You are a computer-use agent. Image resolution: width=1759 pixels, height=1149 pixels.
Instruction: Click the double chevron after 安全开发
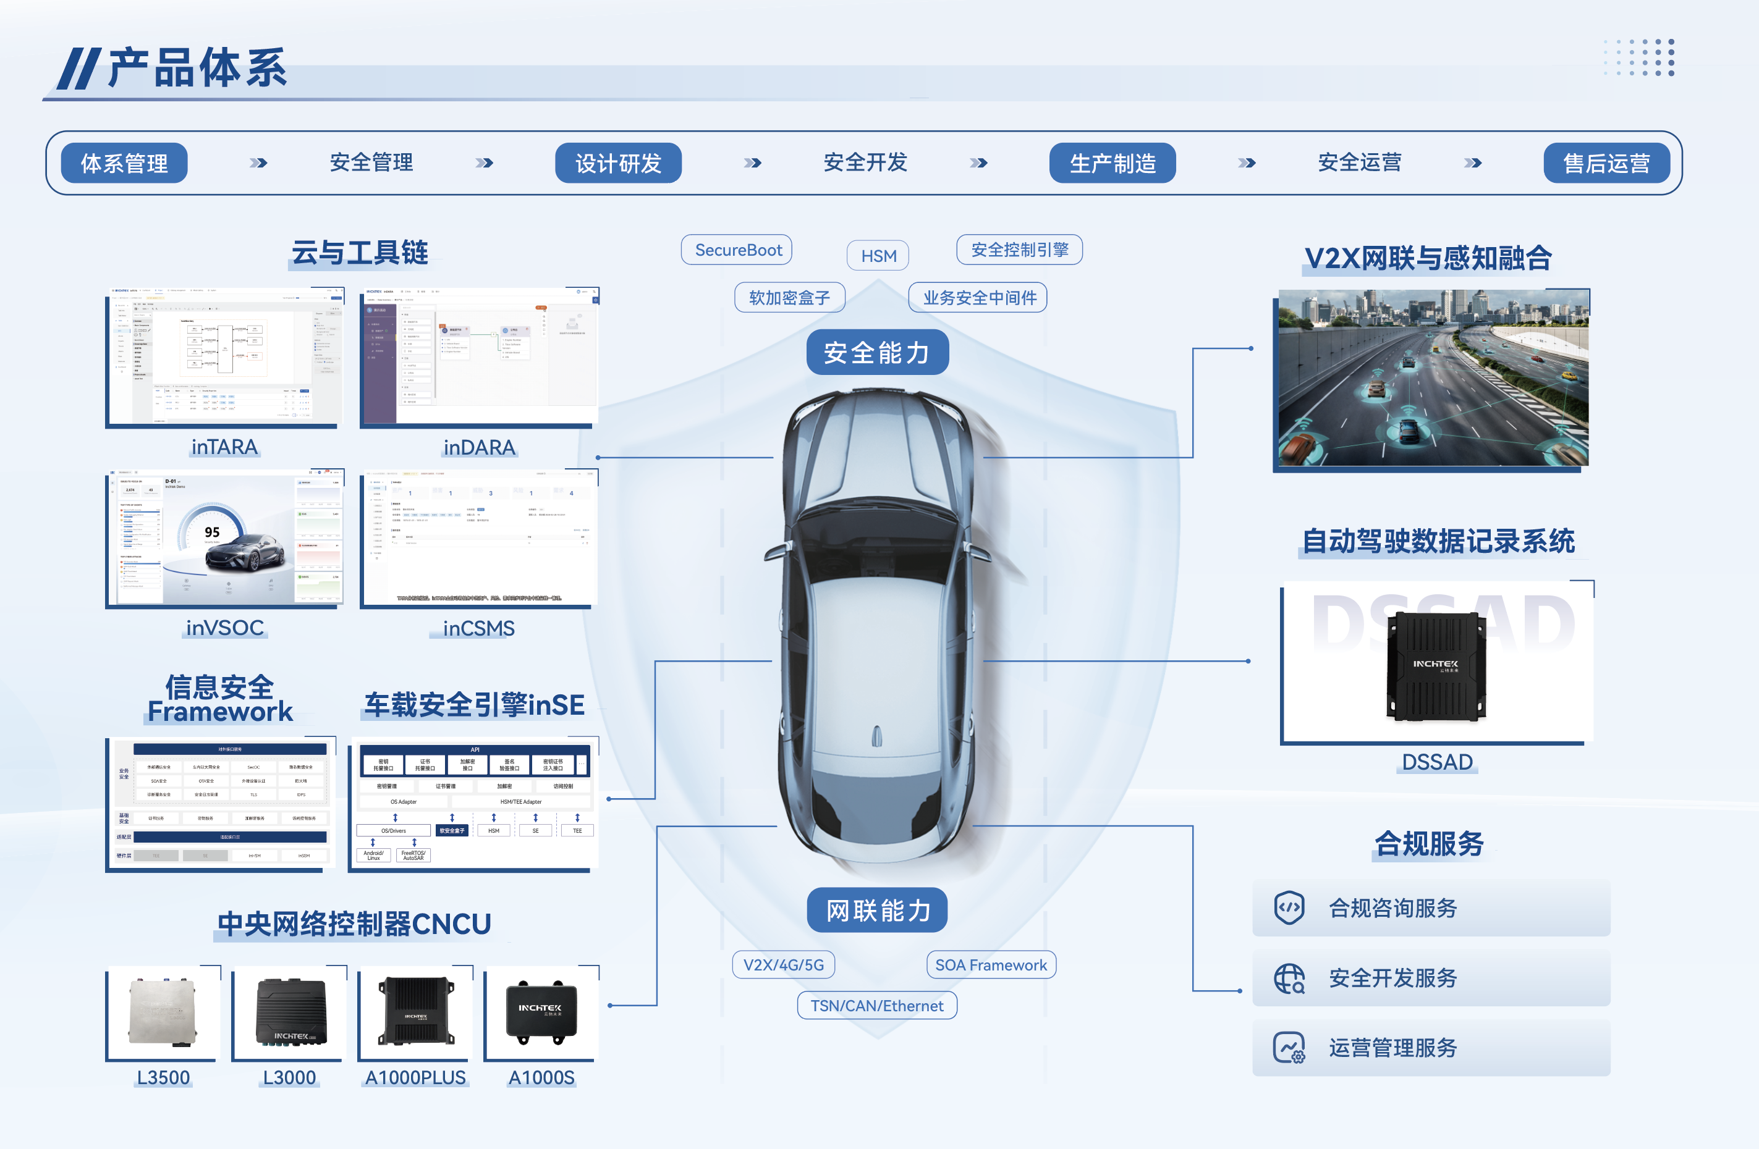click(x=978, y=162)
